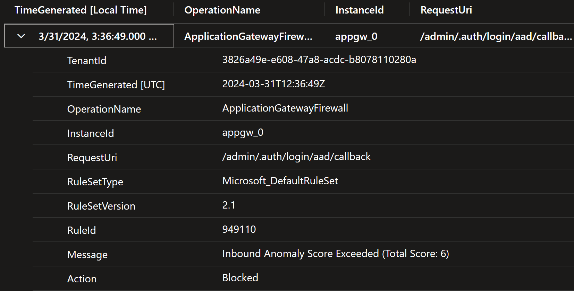Select the ApplicationGatewayFirewall detail value
The width and height of the screenshot is (574, 291).
285,108
